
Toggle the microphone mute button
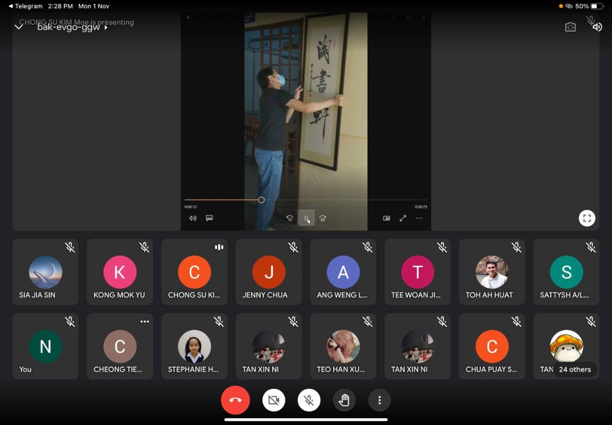[x=309, y=401]
